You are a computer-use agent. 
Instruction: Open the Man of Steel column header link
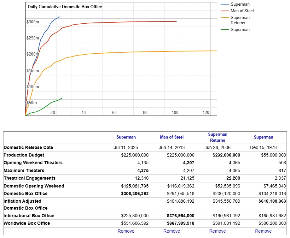(171, 137)
